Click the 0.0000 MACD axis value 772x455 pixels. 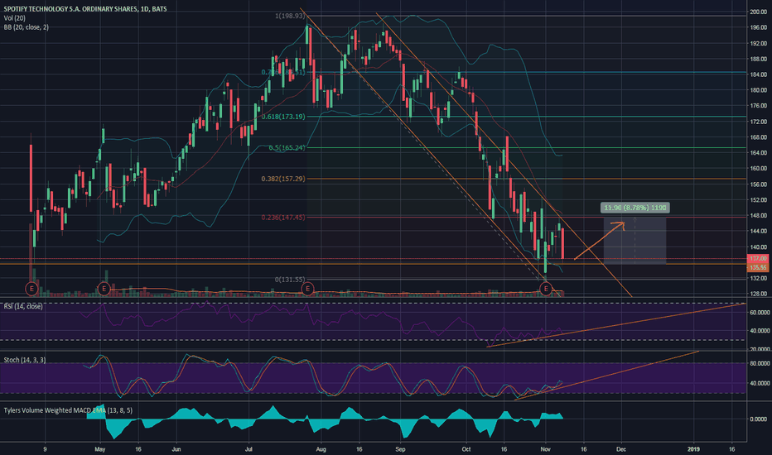tap(758, 419)
